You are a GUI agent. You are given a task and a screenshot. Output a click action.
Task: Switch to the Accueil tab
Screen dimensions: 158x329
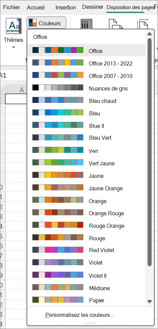(36, 7)
